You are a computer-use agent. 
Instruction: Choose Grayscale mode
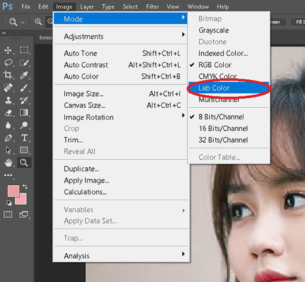[x=229, y=30]
